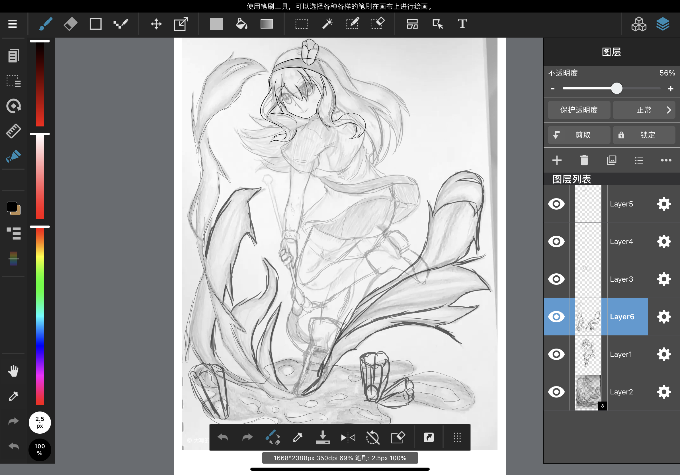This screenshot has height=475, width=680.
Task: Open the black foreground color swatch
Action: click(12, 207)
